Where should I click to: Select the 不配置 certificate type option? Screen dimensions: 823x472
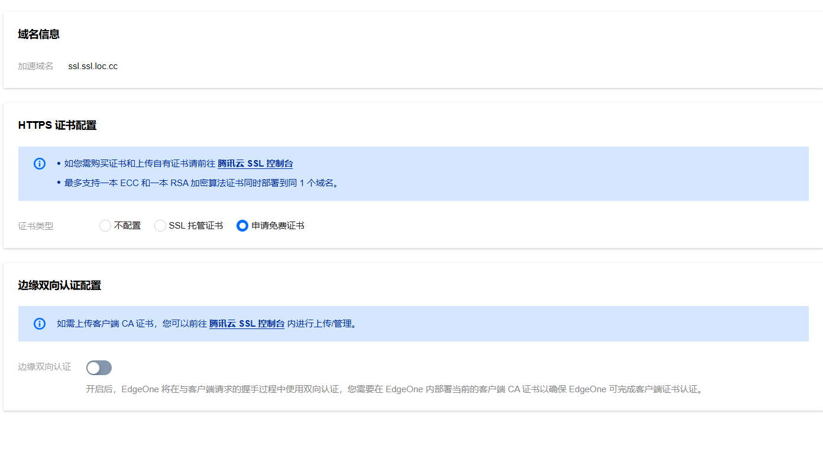tap(105, 226)
